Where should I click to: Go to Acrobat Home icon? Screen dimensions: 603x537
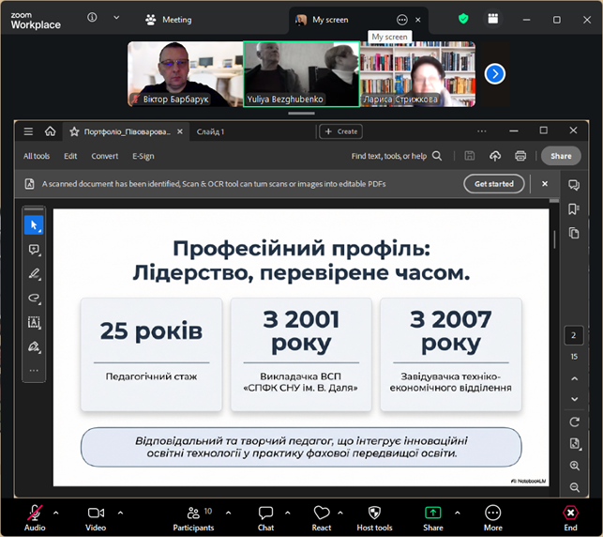(x=50, y=131)
